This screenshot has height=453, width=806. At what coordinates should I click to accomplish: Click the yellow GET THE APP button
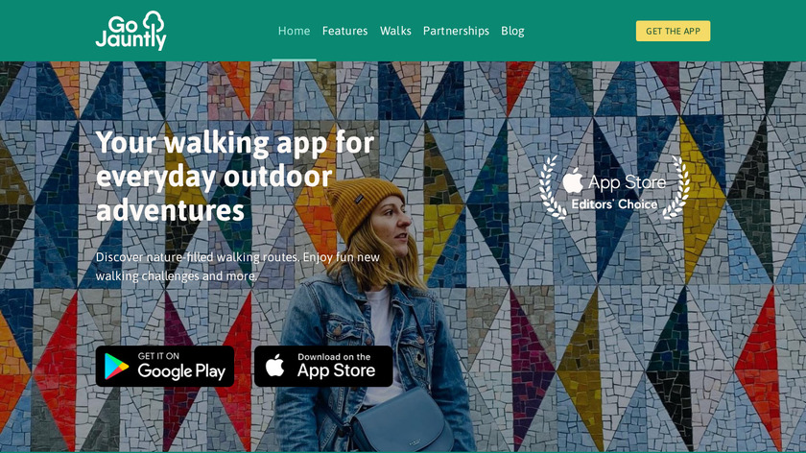[x=673, y=31]
